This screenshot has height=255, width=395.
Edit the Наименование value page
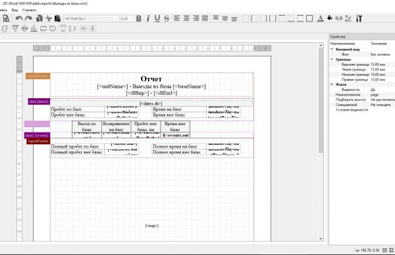point(375,95)
